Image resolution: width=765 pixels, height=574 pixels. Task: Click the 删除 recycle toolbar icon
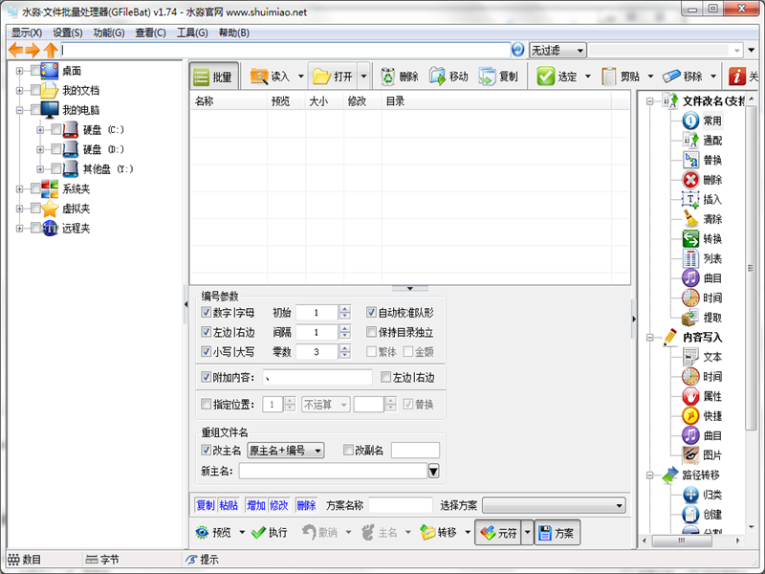(x=388, y=77)
